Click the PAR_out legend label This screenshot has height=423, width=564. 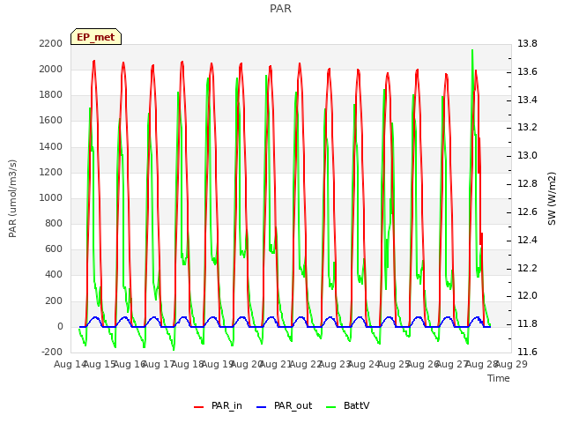tap(293, 406)
